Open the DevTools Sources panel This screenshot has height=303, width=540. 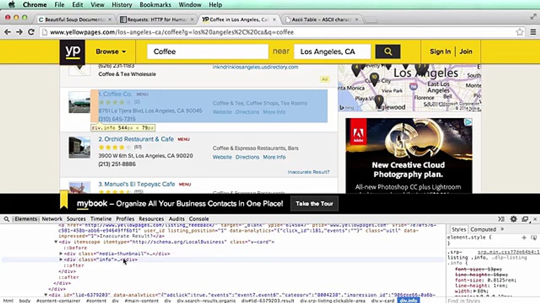point(76,219)
